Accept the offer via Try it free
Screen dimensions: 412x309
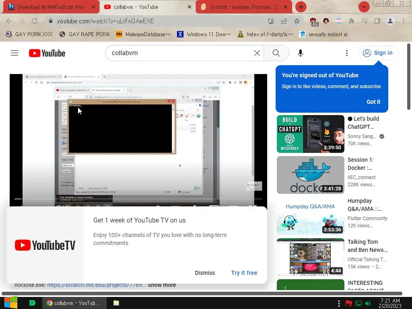click(x=244, y=273)
